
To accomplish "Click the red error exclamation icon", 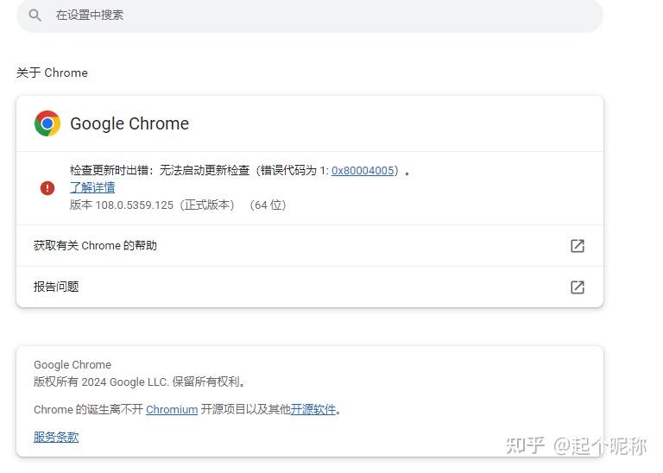I will 47,188.
